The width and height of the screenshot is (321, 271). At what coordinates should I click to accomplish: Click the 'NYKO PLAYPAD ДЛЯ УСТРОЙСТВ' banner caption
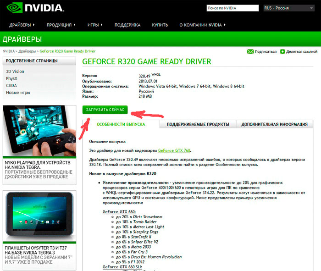pos(38,165)
